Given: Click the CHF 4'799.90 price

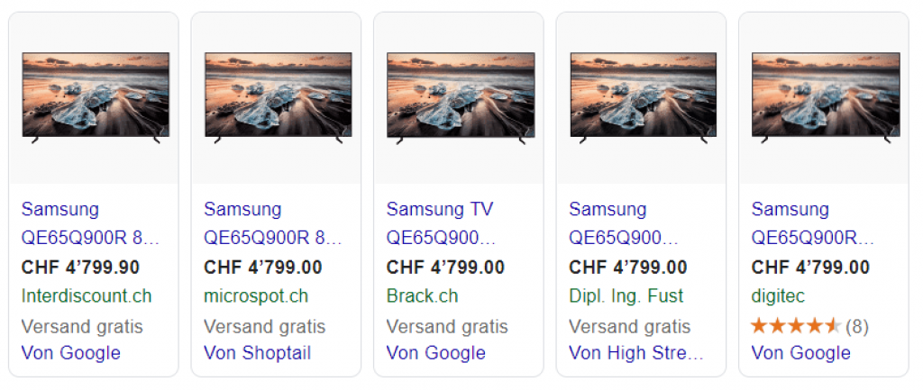Looking at the screenshot, I should click(x=81, y=268).
